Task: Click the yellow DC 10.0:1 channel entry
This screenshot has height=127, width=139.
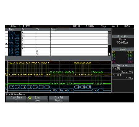Action: [x=123, y=52]
